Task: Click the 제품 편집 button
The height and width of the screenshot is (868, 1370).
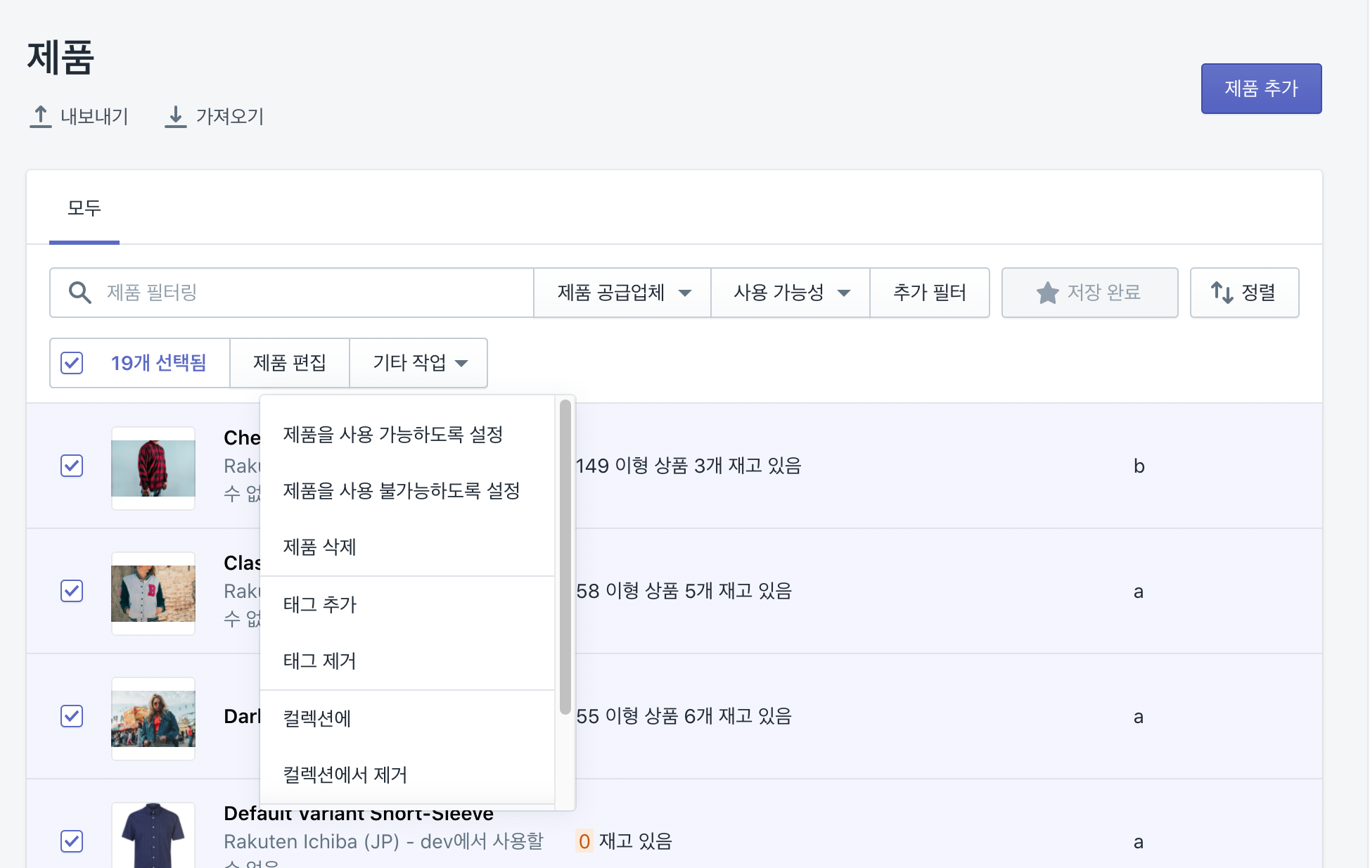Action: (289, 363)
